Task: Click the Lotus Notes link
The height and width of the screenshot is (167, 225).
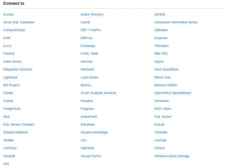Action: [x=89, y=77]
